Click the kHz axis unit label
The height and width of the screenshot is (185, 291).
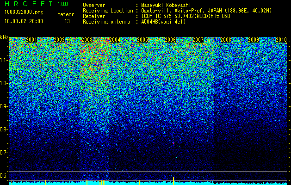pyautogui.click(x=4, y=37)
